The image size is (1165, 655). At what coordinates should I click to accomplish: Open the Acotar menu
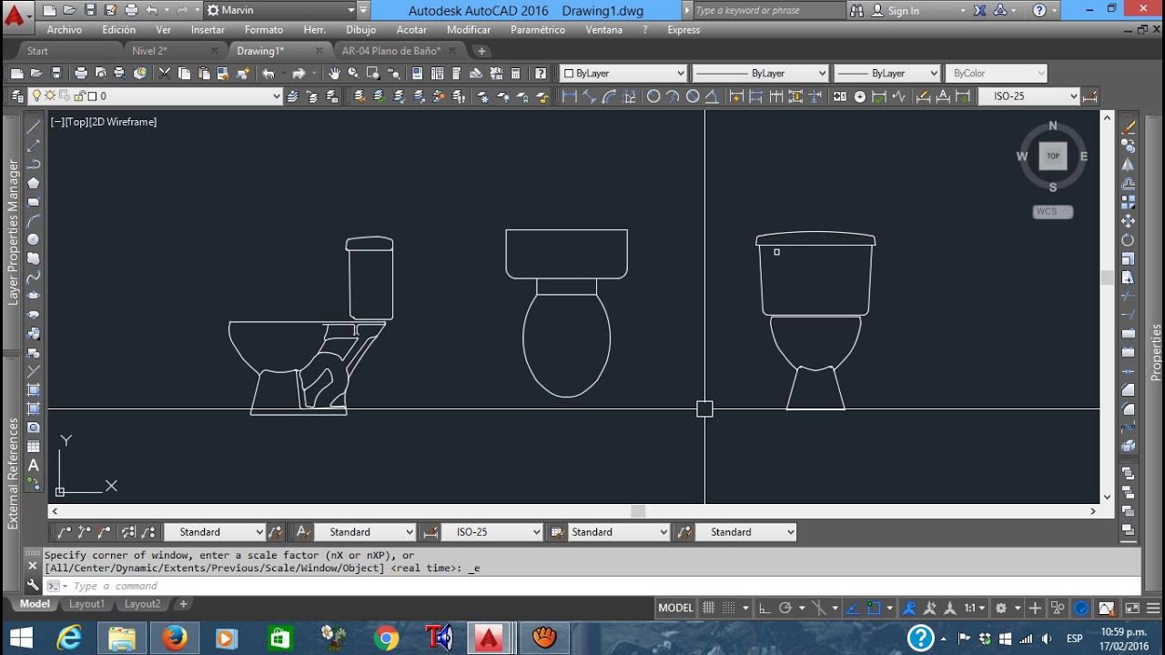click(x=411, y=30)
